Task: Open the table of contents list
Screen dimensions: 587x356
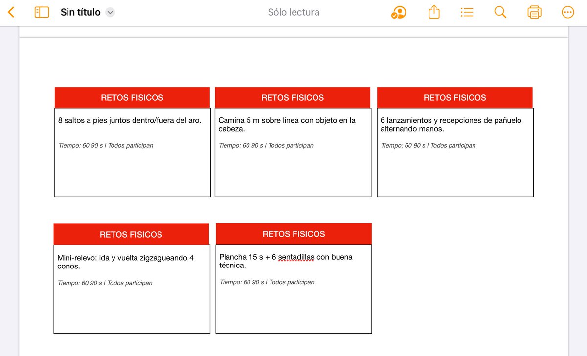Action: tap(467, 12)
